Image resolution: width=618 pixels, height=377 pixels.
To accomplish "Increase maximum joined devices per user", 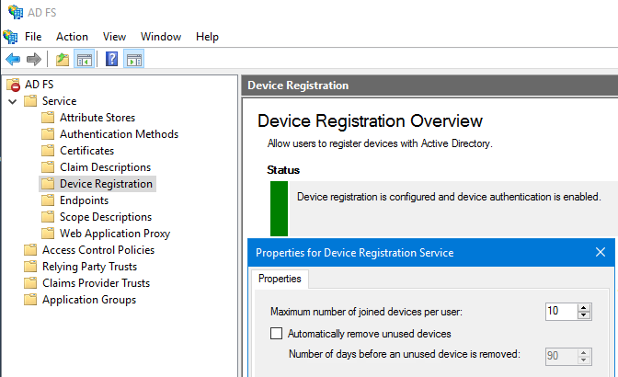I will click(584, 307).
